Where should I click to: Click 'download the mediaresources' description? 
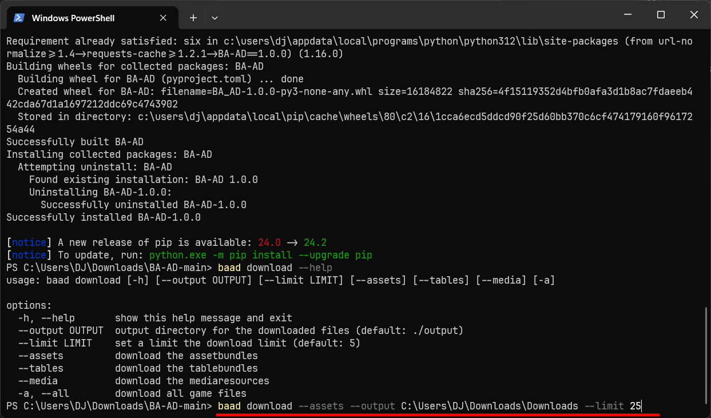pyautogui.click(x=192, y=381)
